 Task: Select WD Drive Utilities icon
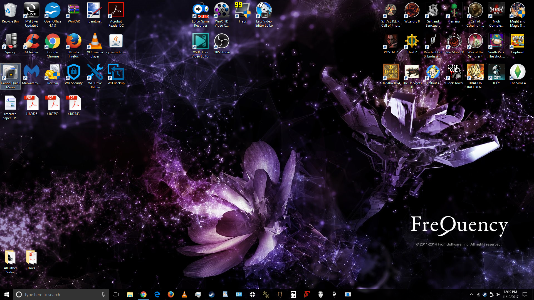click(95, 77)
